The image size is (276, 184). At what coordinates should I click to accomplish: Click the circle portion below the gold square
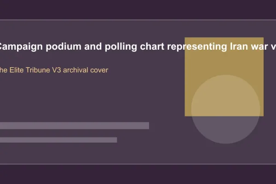225,129
